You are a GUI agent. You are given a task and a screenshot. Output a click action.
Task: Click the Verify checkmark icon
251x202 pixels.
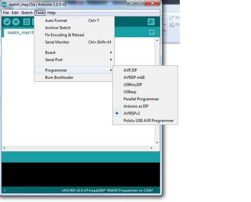click(7, 22)
